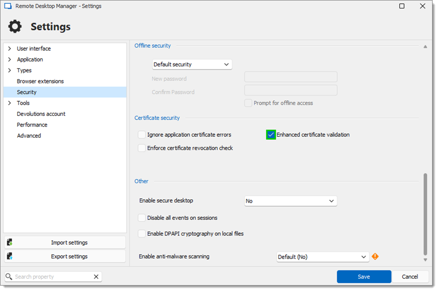Uncheck Enhanced certificate validation
The width and height of the screenshot is (438, 291).
pyautogui.click(x=271, y=135)
